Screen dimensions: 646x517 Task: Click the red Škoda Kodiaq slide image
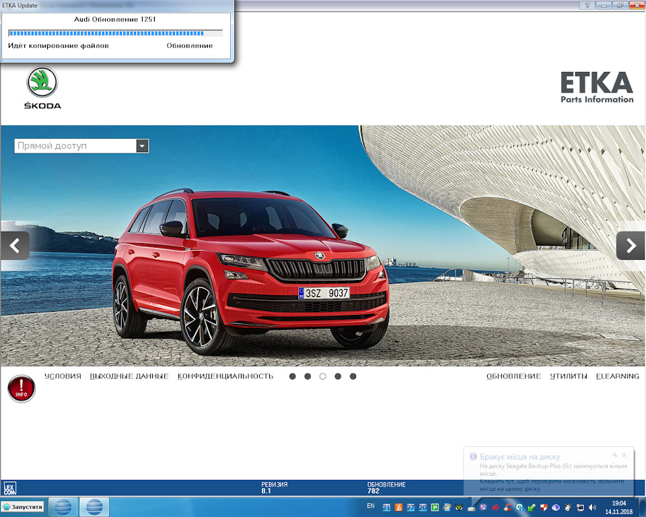click(x=322, y=246)
